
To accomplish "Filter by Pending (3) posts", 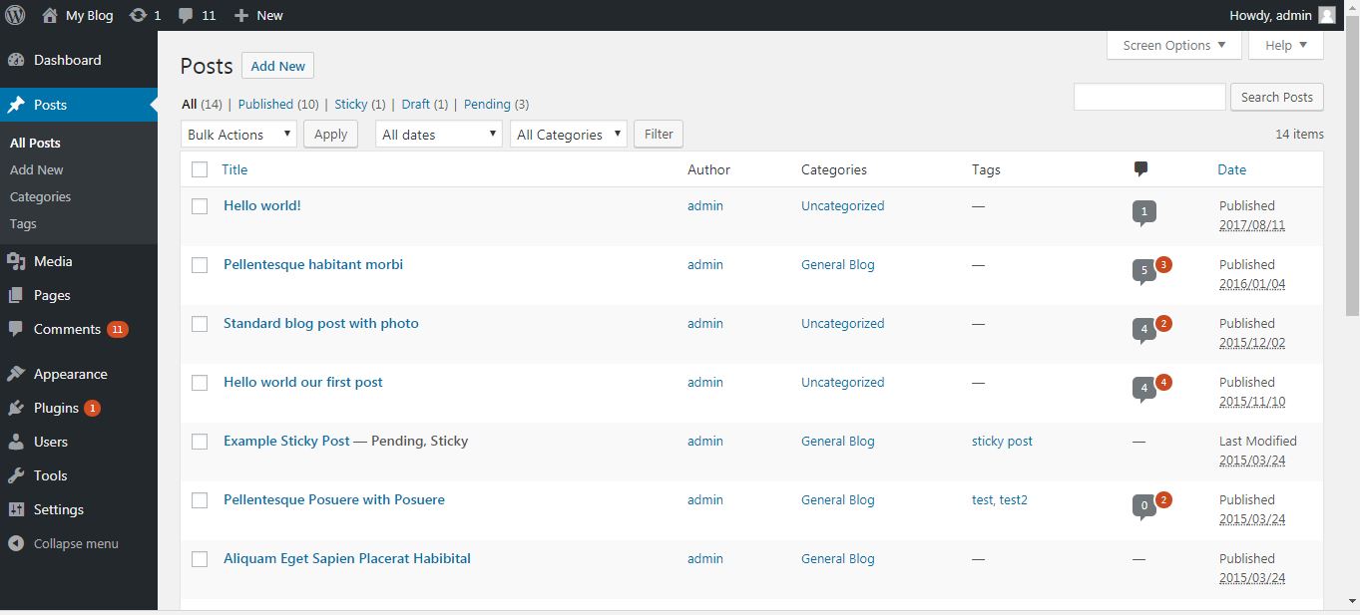I will [x=497, y=104].
